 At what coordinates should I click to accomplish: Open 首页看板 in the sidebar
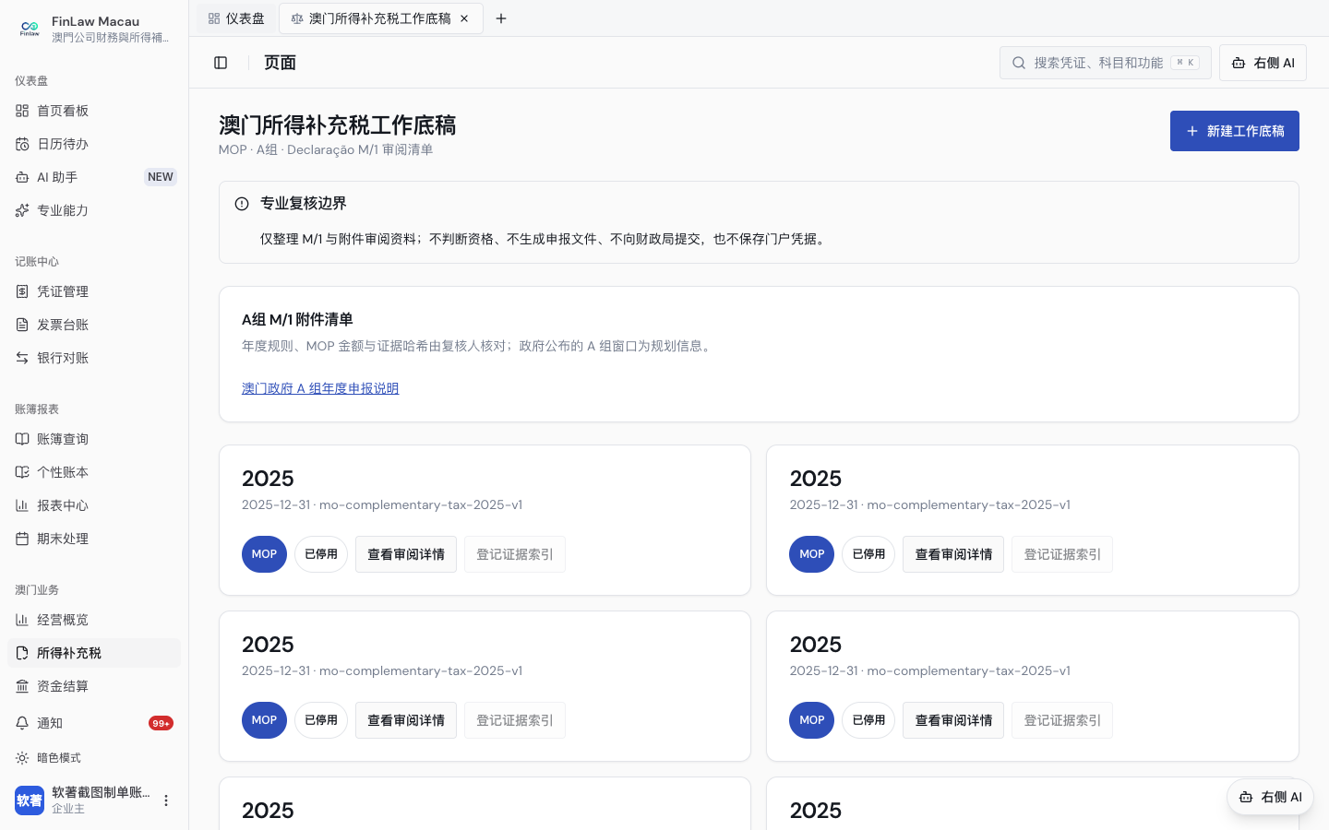click(94, 111)
